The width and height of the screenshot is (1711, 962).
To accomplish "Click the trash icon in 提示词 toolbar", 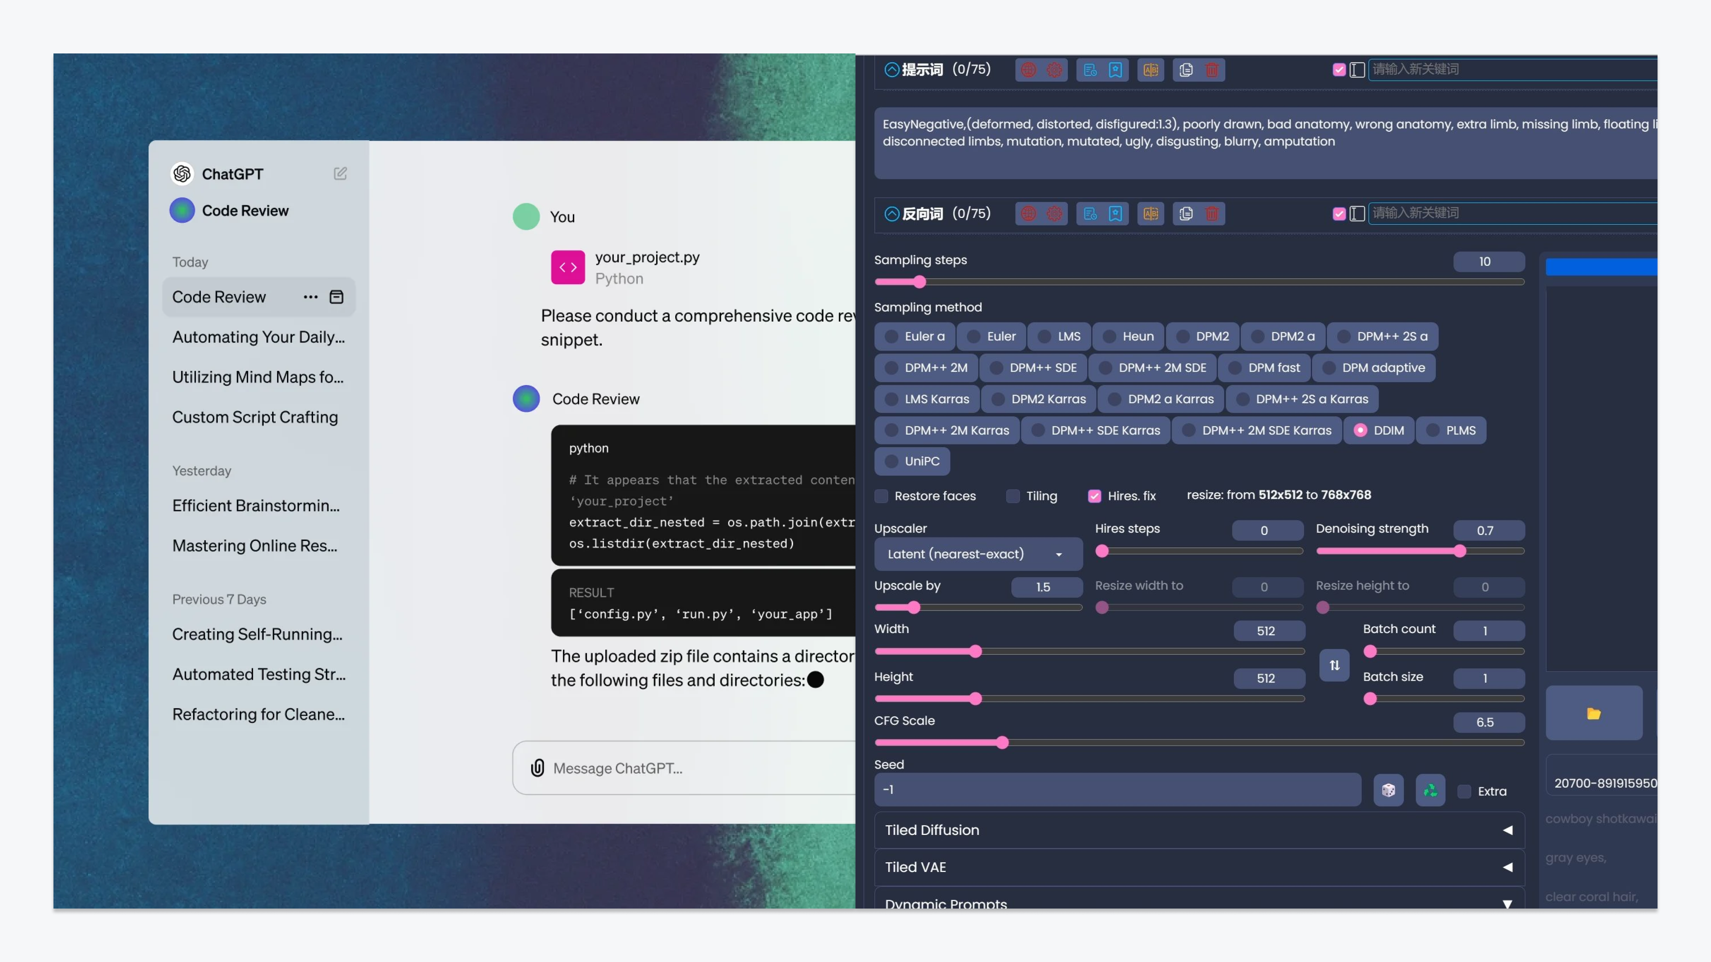I will point(1212,70).
